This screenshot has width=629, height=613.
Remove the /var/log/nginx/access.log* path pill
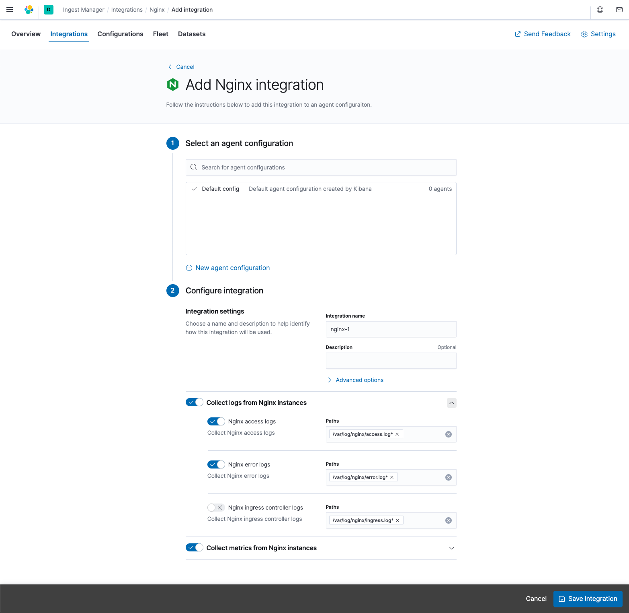pyautogui.click(x=397, y=434)
